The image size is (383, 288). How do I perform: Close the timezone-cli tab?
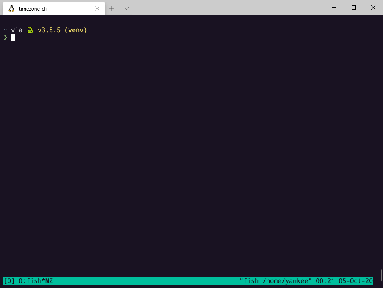click(x=97, y=8)
